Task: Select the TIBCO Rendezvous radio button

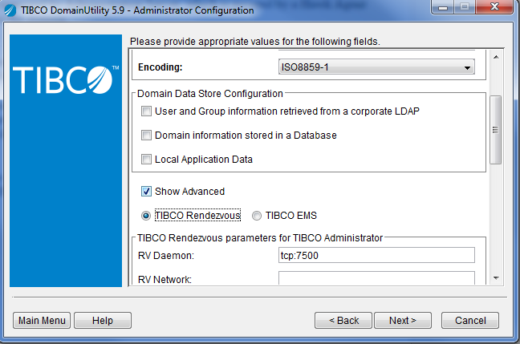Action: coord(145,216)
